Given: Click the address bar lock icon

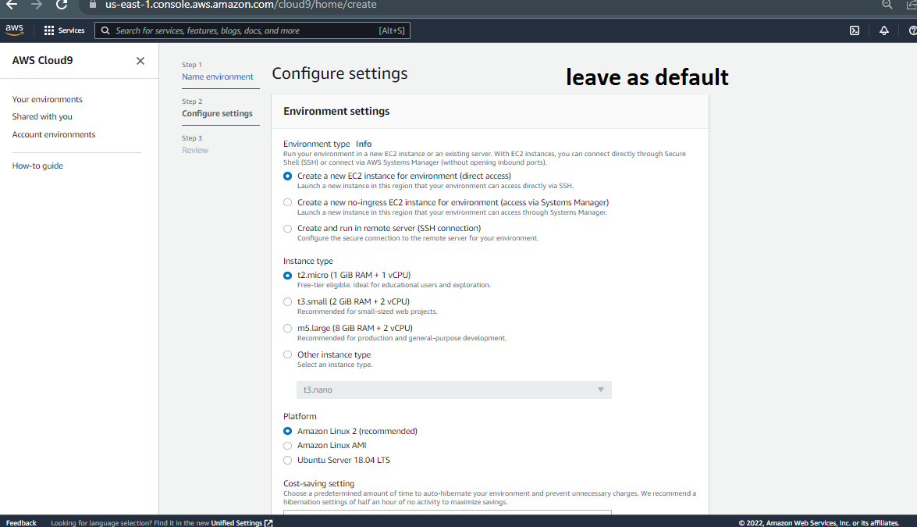Looking at the screenshot, I should pyautogui.click(x=92, y=5).
